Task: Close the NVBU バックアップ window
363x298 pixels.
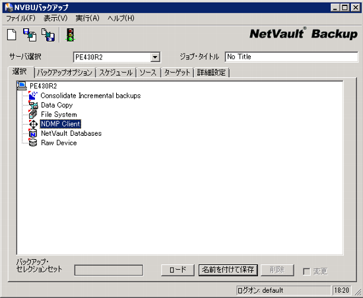Action: click(x=355, y=8)
